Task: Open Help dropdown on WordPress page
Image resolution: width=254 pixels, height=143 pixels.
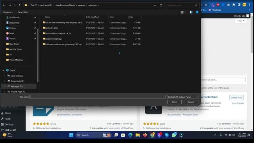Action: 241,21
